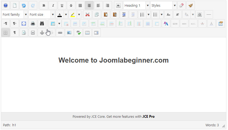Image resolution: width=228 pixels, height=130 pixels.
Task: Follow the JCE Pro link
Action: [148, 116]
